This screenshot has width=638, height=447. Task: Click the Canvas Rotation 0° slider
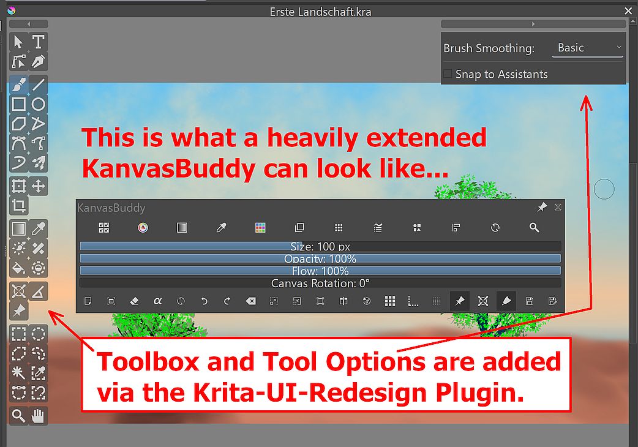[320, 283]
